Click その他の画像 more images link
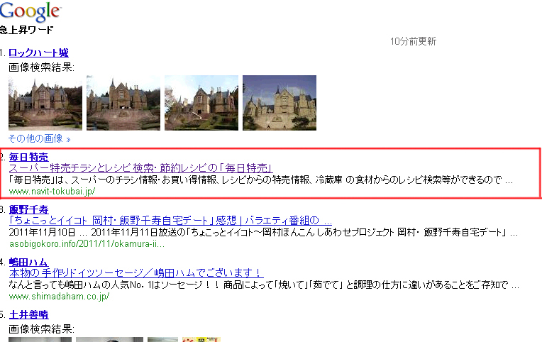This screenshot has height=342, width=542. click(x=40, y=138)
